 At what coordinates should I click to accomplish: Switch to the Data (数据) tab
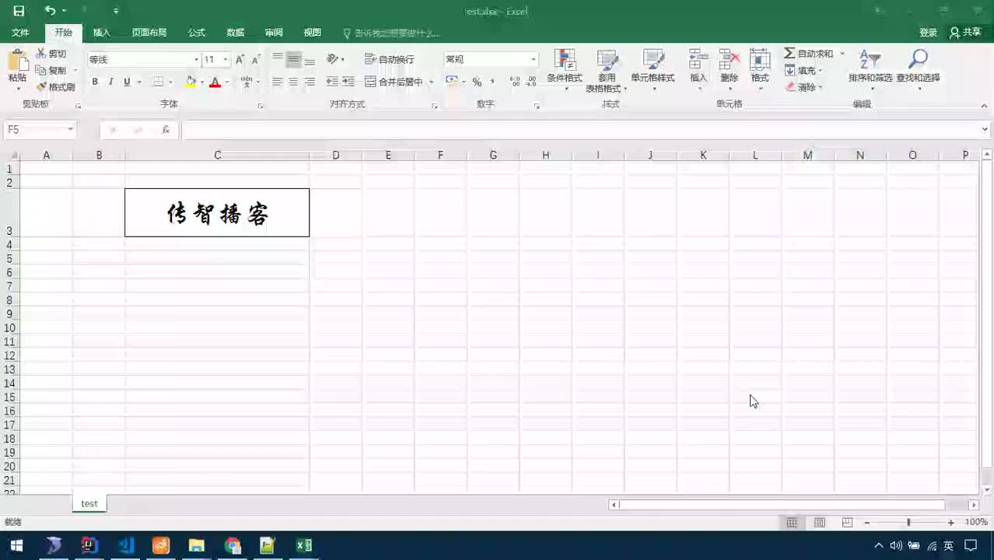236,33
